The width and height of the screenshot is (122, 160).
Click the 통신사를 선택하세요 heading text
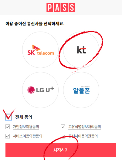pyautogui.click(x=46, y=24)
